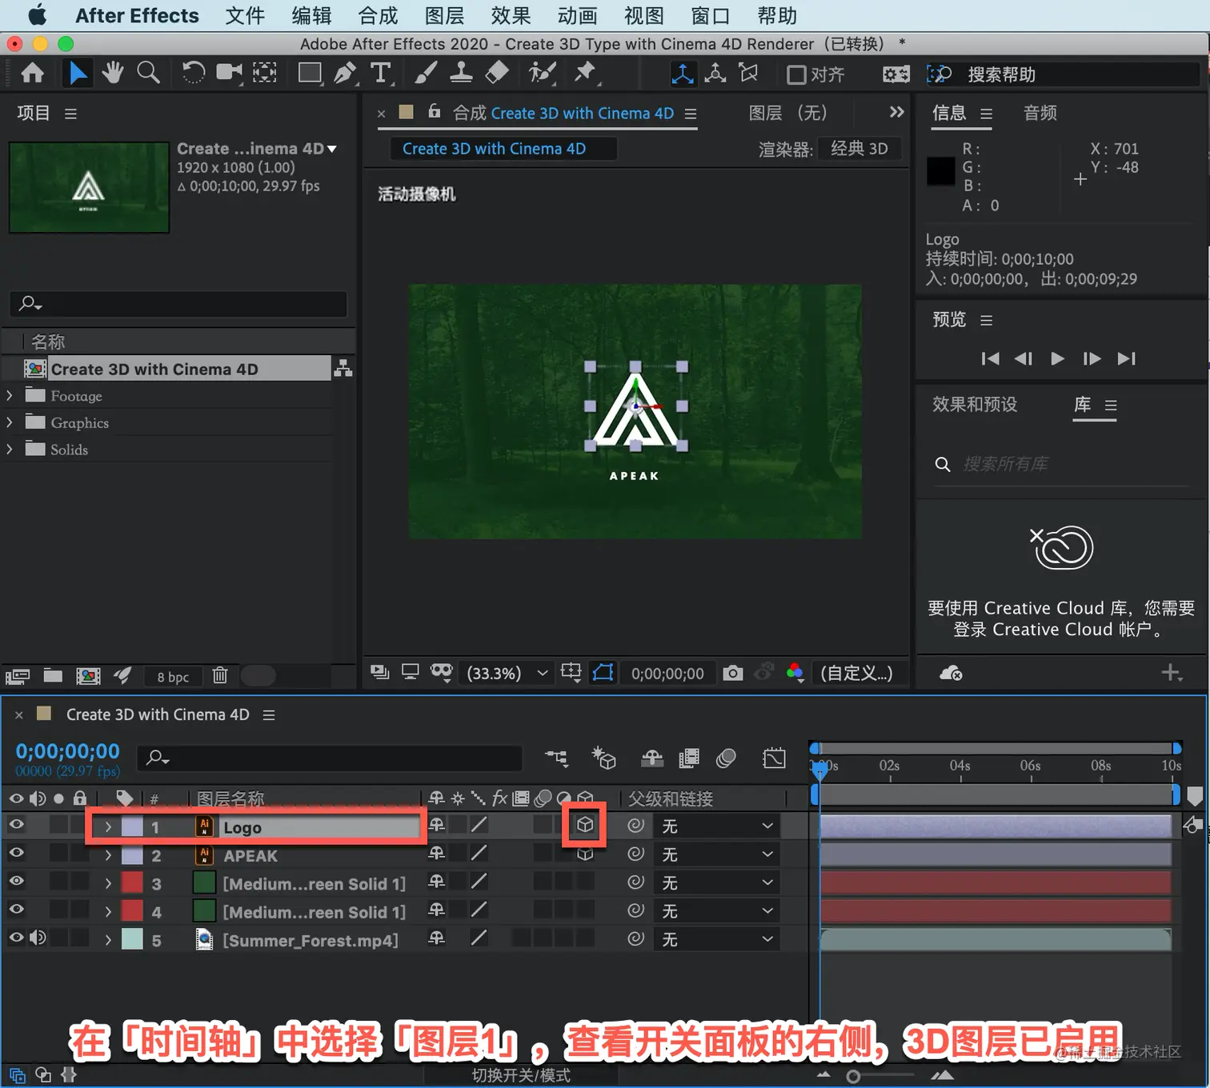Screen dimensions: 1210x1088
Task: Mute audio of Summer_Forest.mp4 layer
Action: tap(37, 938)
